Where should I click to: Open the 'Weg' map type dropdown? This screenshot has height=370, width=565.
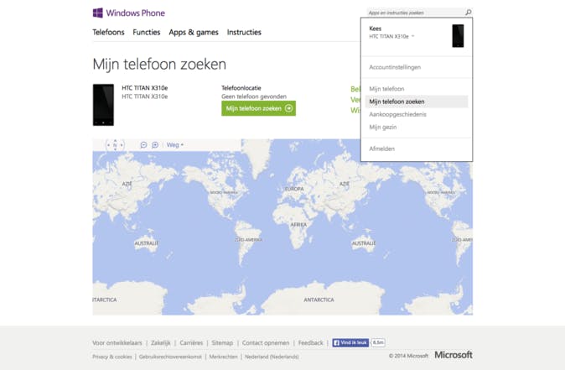pyautogui.click(x=174, y=145)
